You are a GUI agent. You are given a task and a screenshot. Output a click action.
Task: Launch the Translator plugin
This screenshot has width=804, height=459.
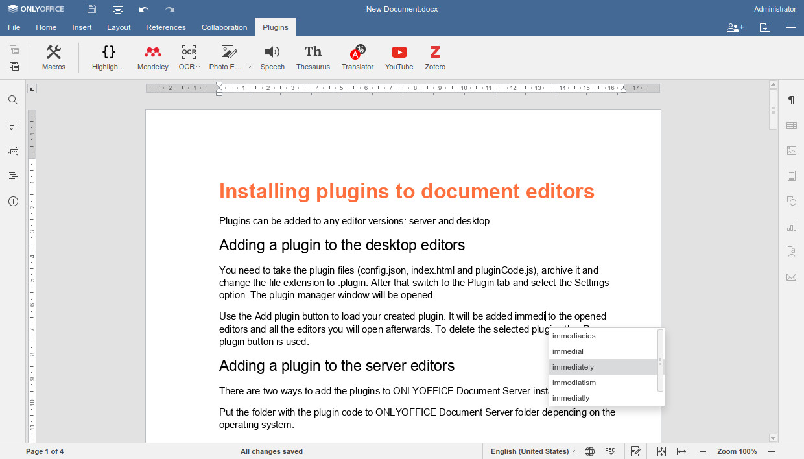pos(358,58)
